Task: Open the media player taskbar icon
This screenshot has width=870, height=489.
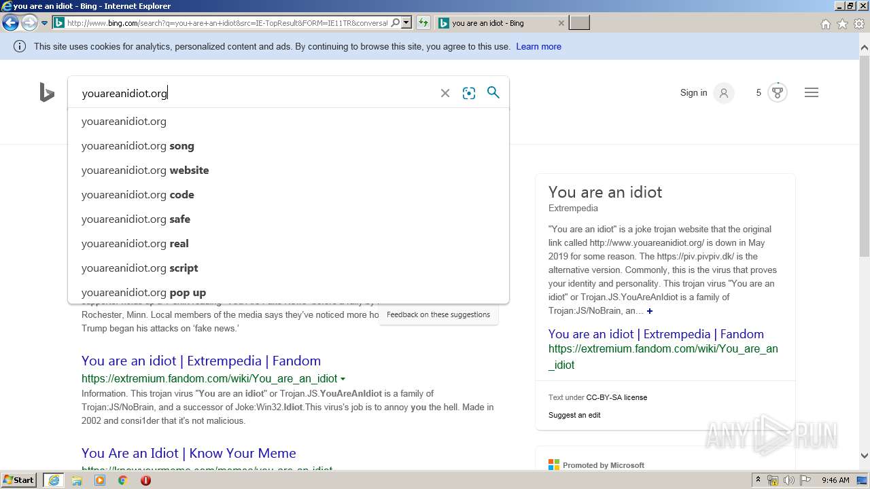Action: coord(100,480)
